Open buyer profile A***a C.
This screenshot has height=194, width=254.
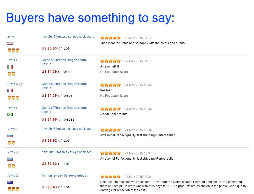click(13, 176)
